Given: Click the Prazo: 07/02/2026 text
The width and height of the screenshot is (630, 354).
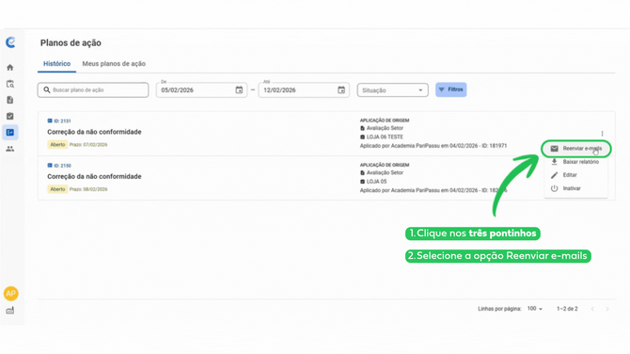Looking at the screenshot, I should click(88, 144).
